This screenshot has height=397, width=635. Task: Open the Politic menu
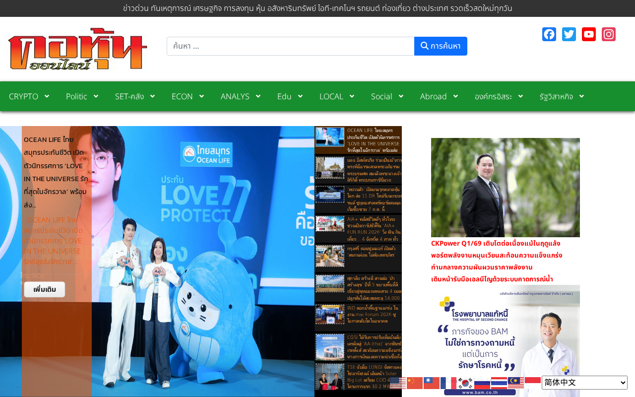82,96
